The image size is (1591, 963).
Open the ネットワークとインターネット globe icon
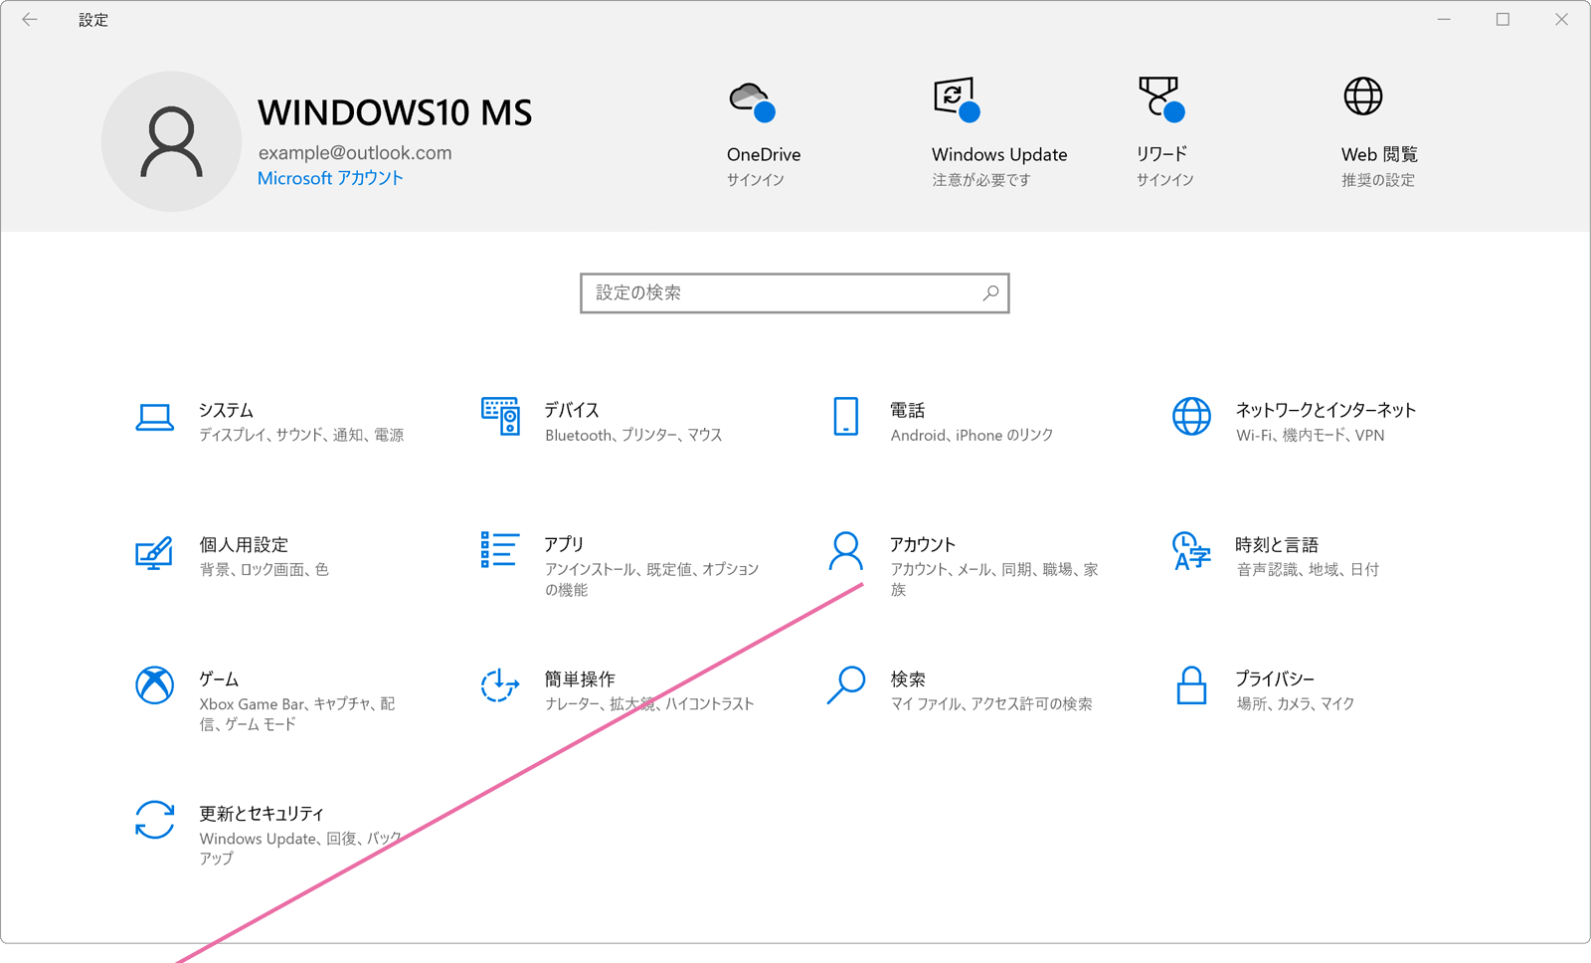pos(1191,417)
